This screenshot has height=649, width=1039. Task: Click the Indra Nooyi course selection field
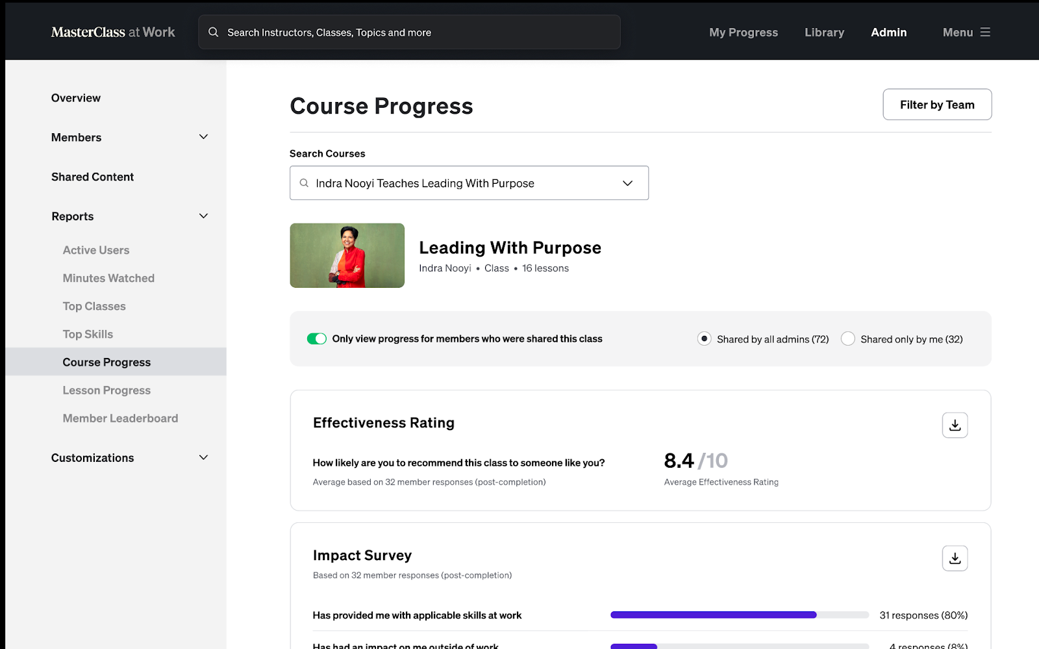[x=469, y=183]
